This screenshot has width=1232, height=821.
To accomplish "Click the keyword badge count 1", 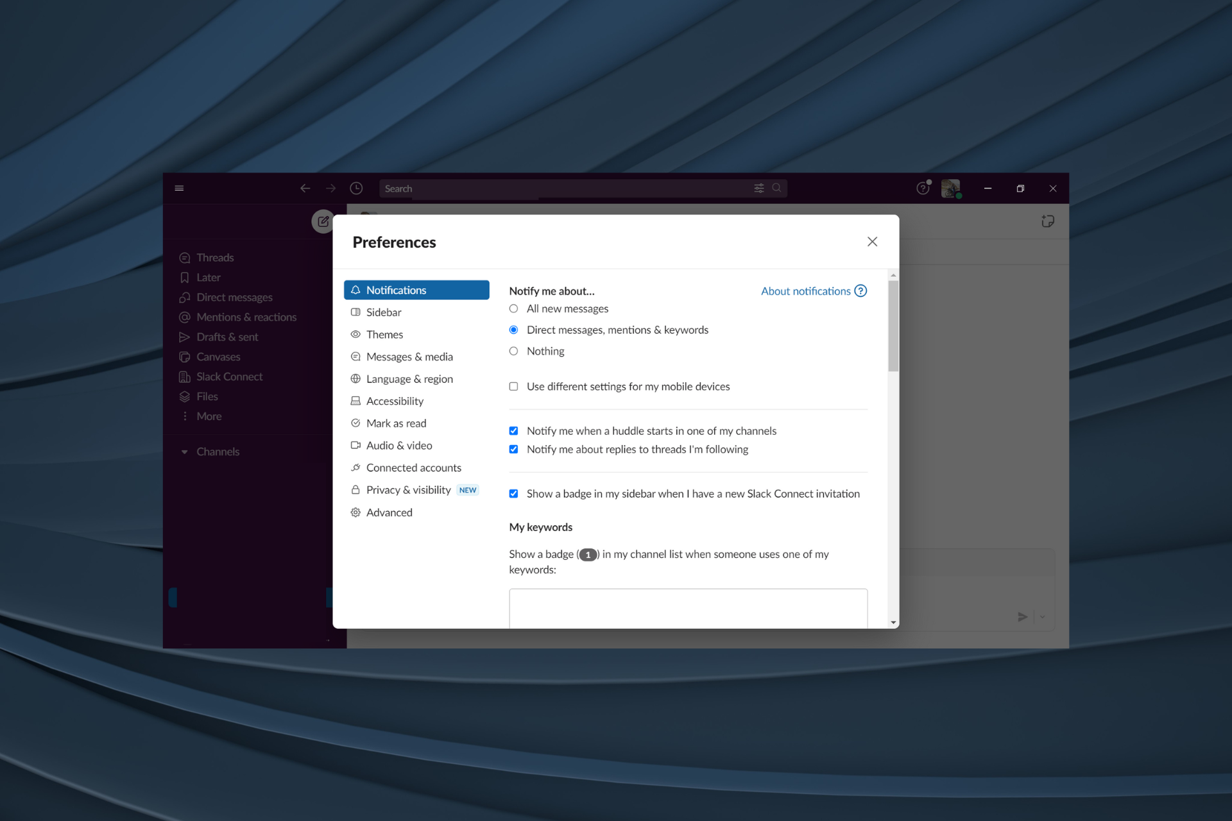I will pos(588,555).
